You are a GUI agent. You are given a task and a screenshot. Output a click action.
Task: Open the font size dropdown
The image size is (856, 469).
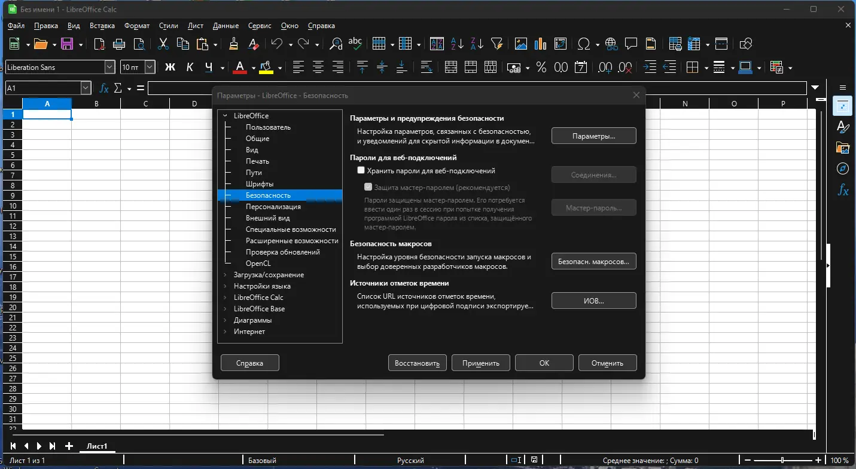(x=150, y=68)
